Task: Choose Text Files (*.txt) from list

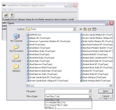Action: click(x=68, y=100)
